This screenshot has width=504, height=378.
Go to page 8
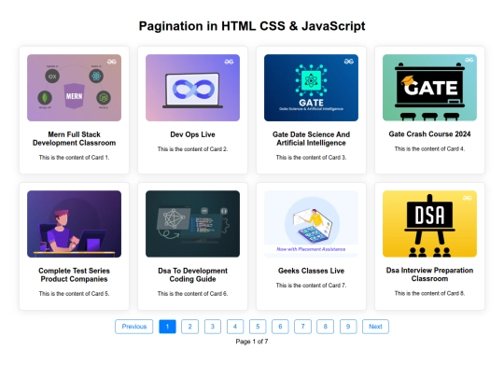[326, 327]
